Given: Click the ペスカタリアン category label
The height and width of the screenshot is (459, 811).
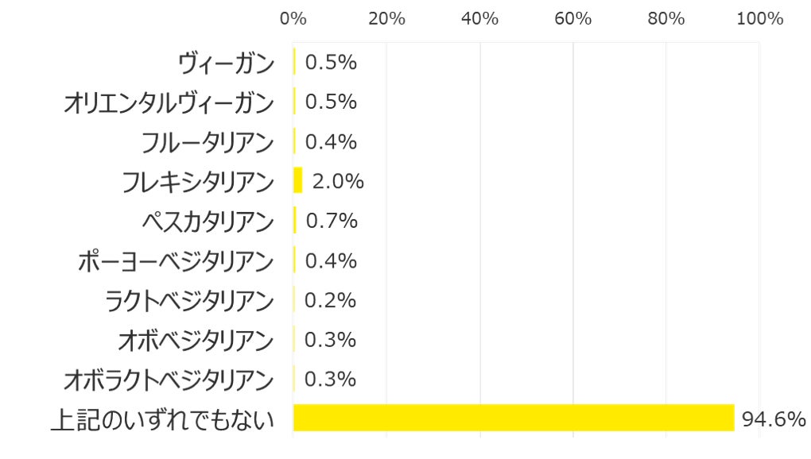Looking at the screenshot, I should click(208, 221).
